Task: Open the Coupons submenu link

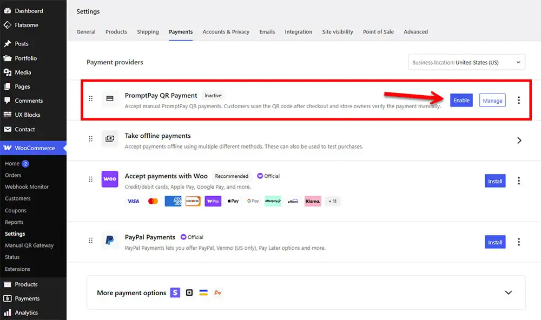Action: pyautogui.click(x=16, y=210)
